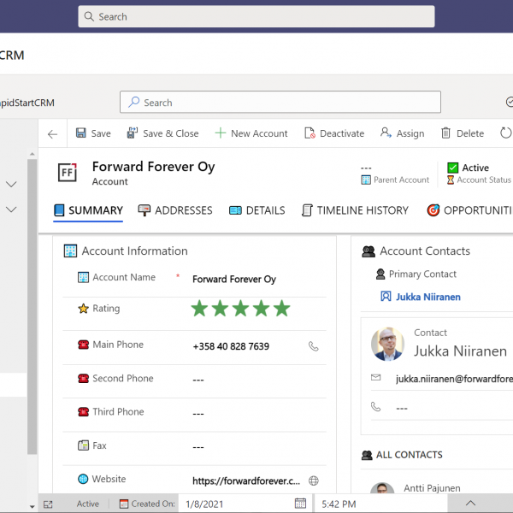Image resolution: width=513 pixels, height=513 pixels.
Task: Deactivate this account
Action: tap(334, 133)
